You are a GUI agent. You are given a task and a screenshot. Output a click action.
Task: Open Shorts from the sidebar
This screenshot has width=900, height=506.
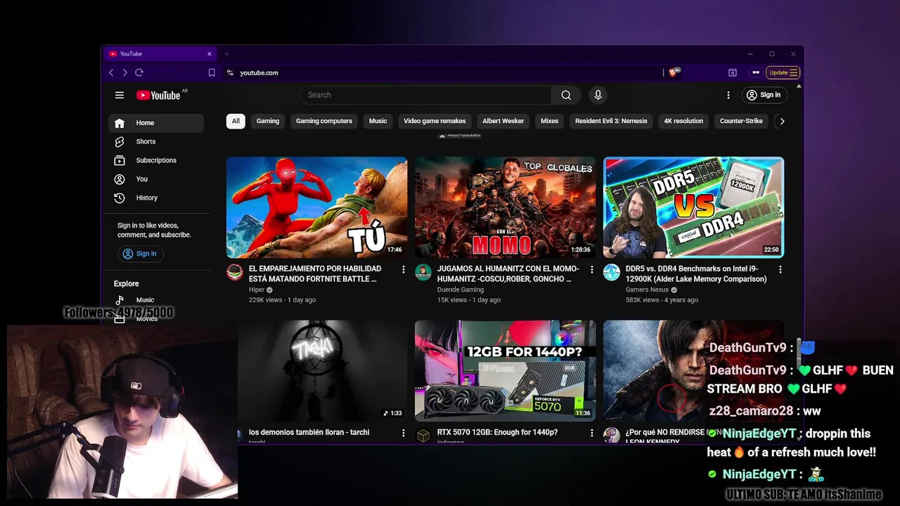tap(156, 141)
